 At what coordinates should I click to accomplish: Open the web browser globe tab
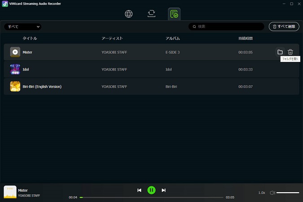[129, 14]
